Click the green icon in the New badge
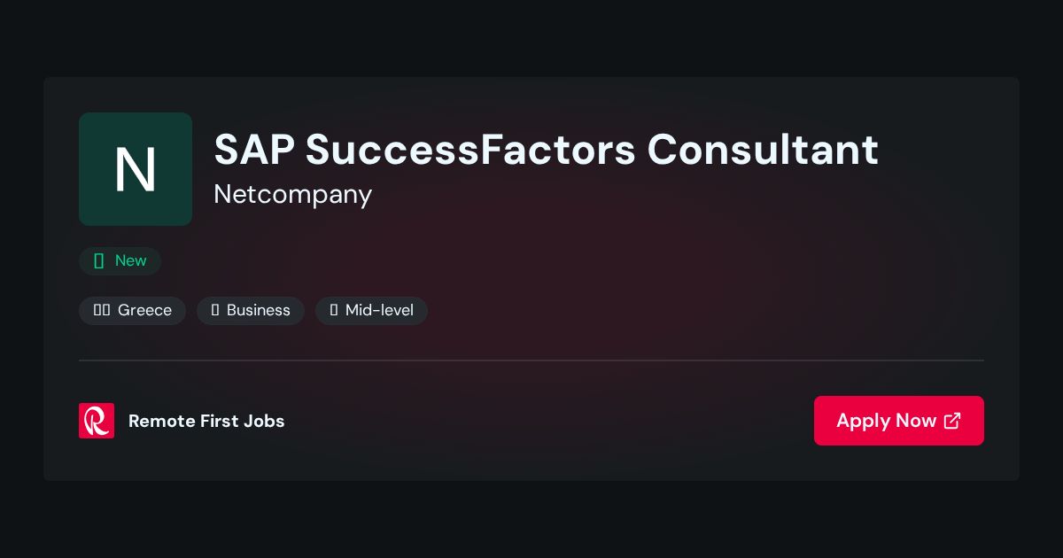The image size is (1063, 558). tap(99, 261)
